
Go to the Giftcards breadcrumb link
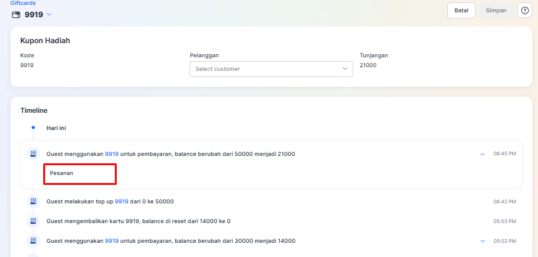[x=23, y=3]
